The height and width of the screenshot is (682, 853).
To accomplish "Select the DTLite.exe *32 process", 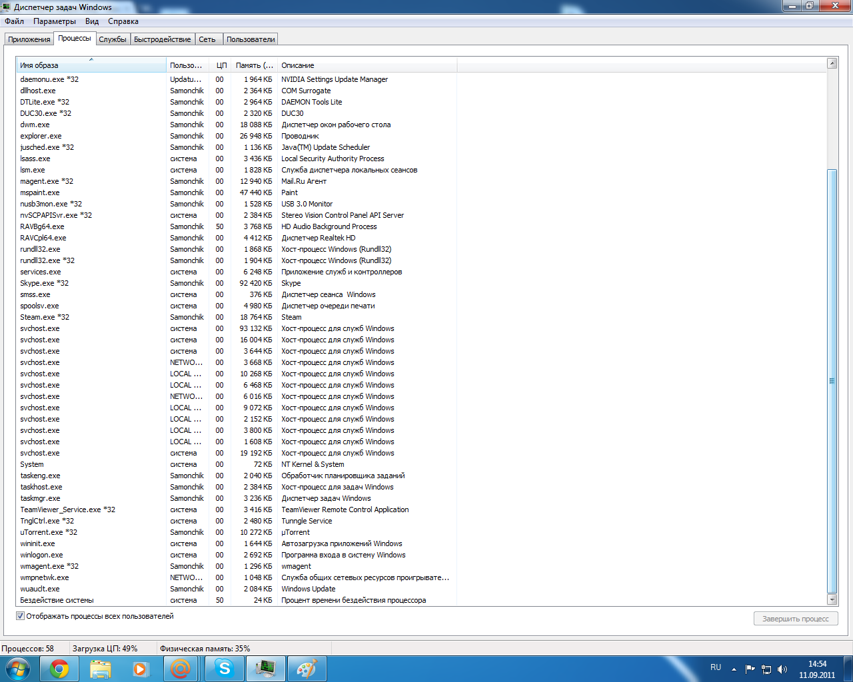I will click(237, 102).
